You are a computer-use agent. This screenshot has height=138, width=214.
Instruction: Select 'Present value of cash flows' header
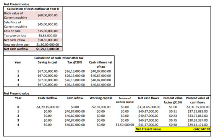click(198, 100)
